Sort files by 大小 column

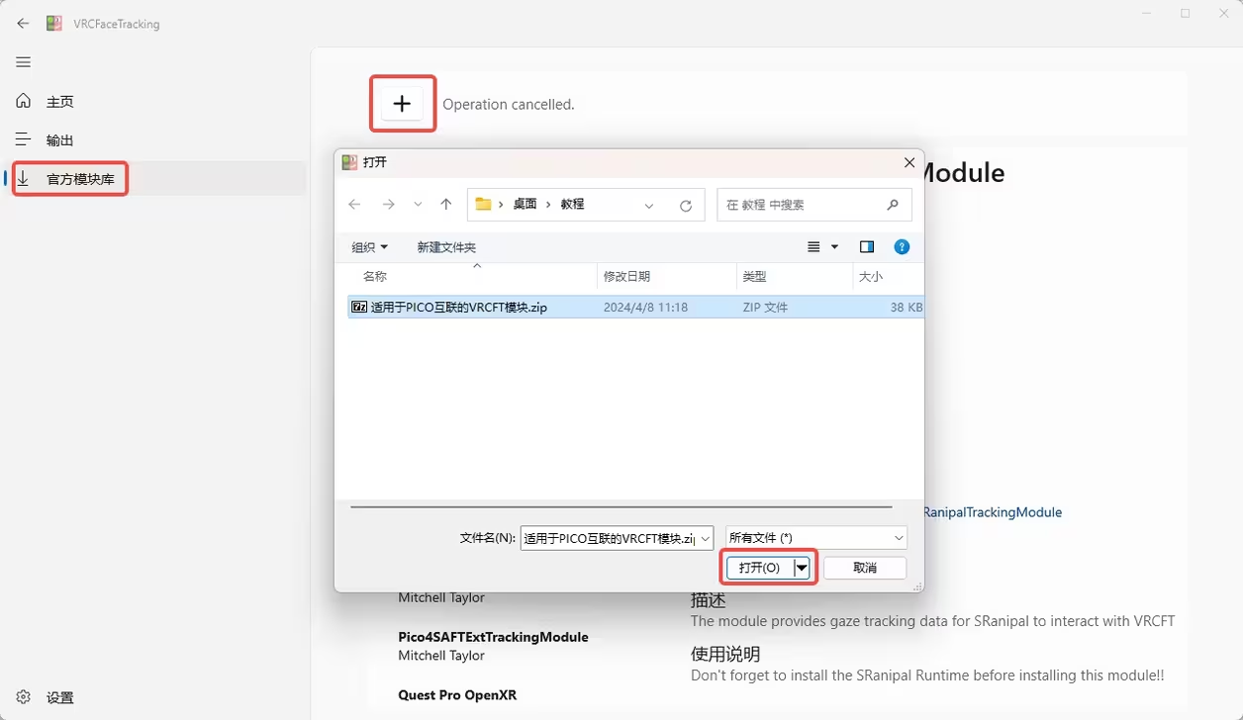click(x=888, y=277)
